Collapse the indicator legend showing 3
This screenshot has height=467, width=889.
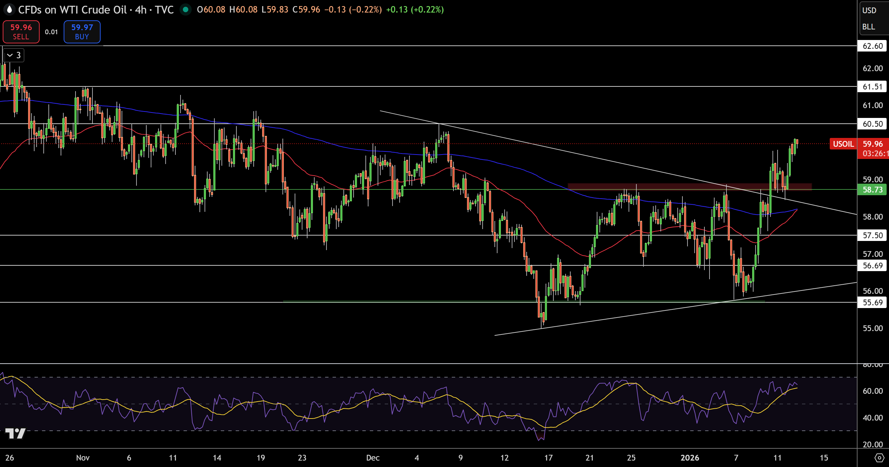coord(14,55)
